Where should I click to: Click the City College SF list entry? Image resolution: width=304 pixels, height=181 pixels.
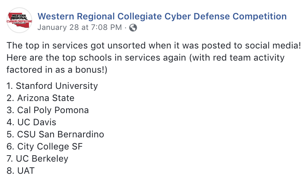click(45, 147)
